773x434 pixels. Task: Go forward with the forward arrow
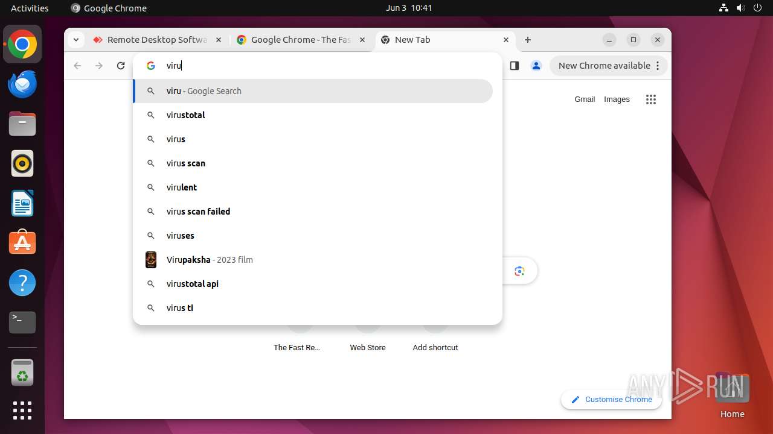[99, 66]
